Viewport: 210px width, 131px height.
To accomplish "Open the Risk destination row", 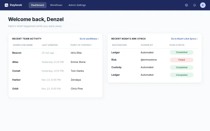I will [x=155, y=60].
